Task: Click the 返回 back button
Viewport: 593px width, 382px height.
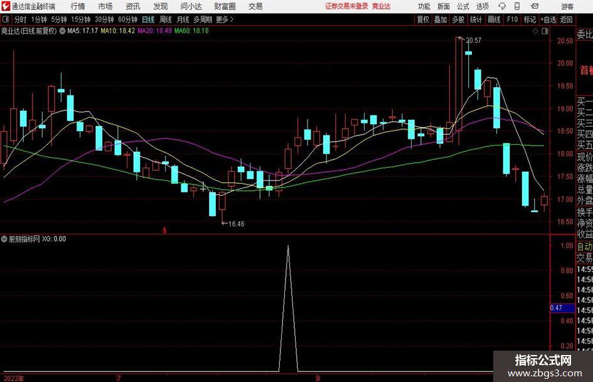Action: 566,19
